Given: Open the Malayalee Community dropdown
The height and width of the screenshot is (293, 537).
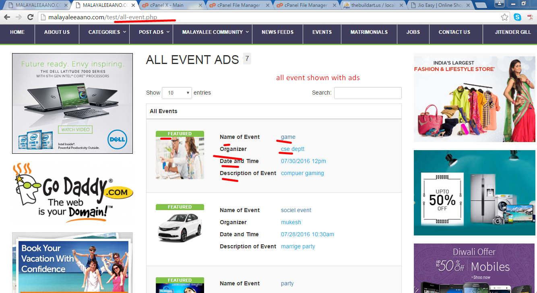Looking at the screenshot, I should pyautogui.click(x=215, y=32).
